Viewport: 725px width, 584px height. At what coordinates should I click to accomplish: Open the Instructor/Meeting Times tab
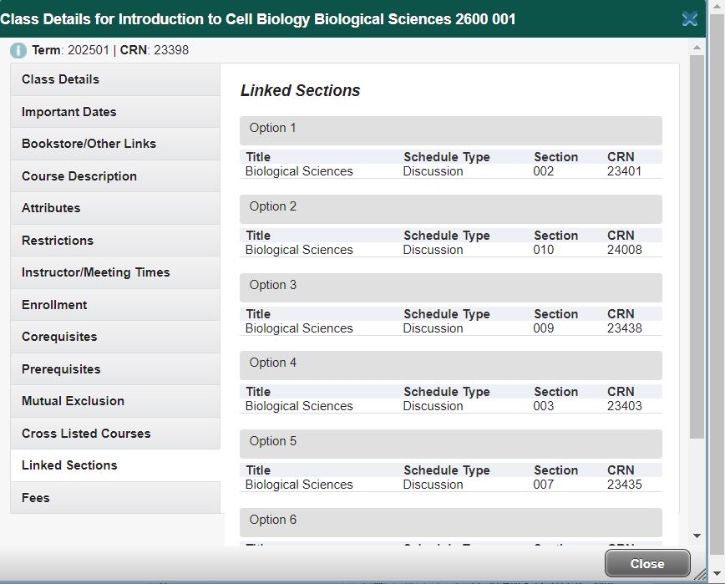(115, 272)
